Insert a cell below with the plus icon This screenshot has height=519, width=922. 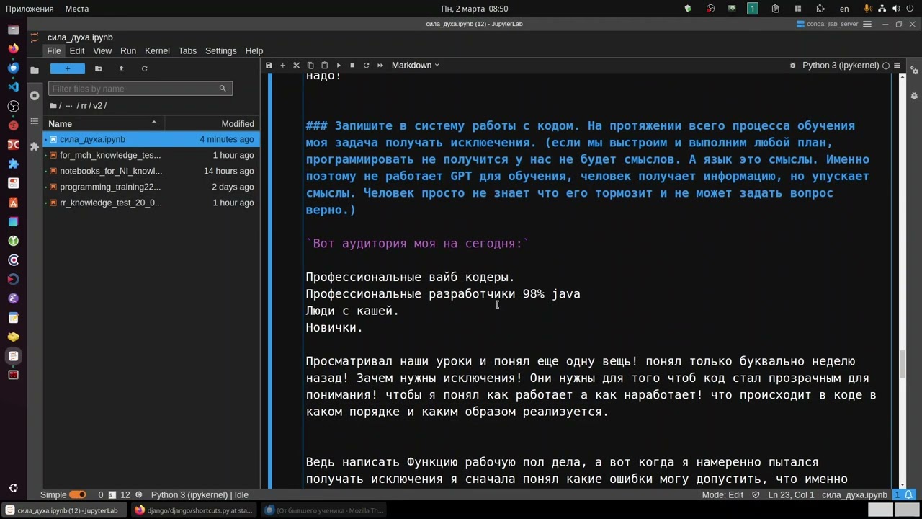pos(282,65)
